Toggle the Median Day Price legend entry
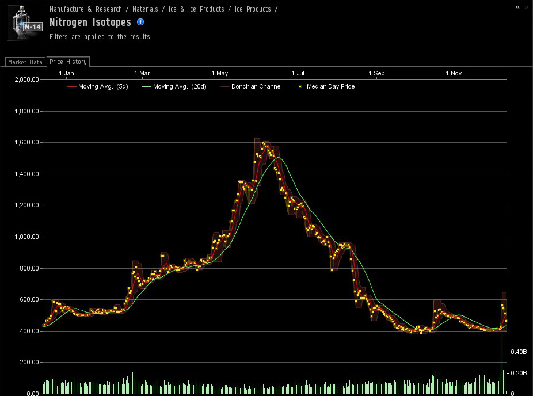 (x=327, y=86)
